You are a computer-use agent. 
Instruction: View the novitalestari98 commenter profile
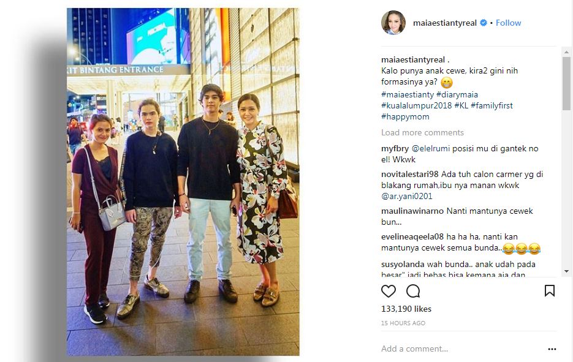point(409,174)
